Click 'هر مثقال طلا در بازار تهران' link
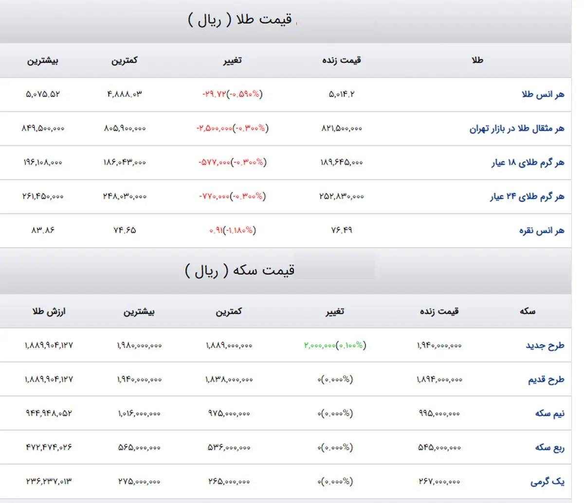584x503 pixels. (x=516, y=129)
